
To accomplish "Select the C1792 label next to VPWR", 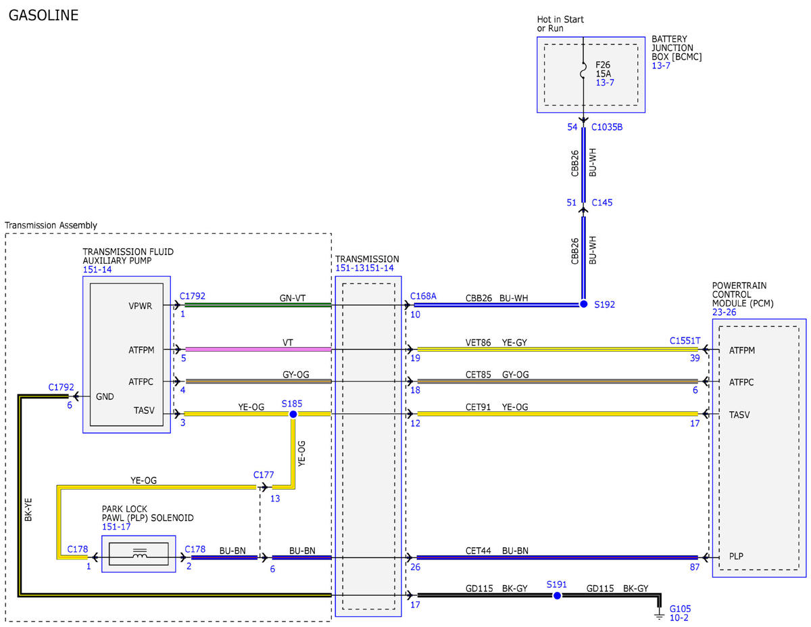I will click(193, 296).
